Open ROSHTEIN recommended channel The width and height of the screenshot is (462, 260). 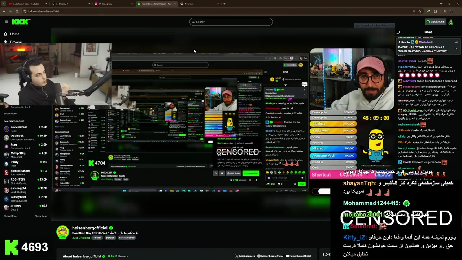(x=25, y=181)
